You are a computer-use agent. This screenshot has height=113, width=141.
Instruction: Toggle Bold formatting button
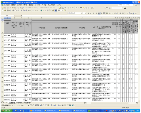click(88, 13)
